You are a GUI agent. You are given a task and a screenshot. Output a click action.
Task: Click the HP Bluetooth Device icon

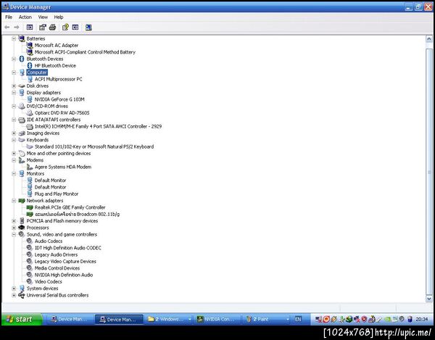click(x=30, y=65)
